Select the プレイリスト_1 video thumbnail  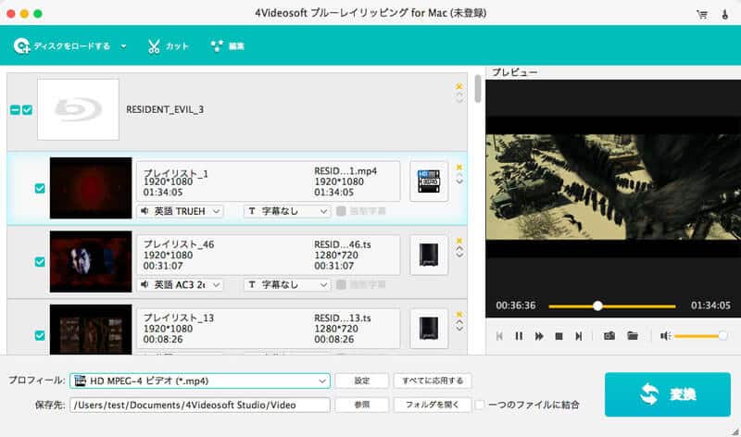91,188
